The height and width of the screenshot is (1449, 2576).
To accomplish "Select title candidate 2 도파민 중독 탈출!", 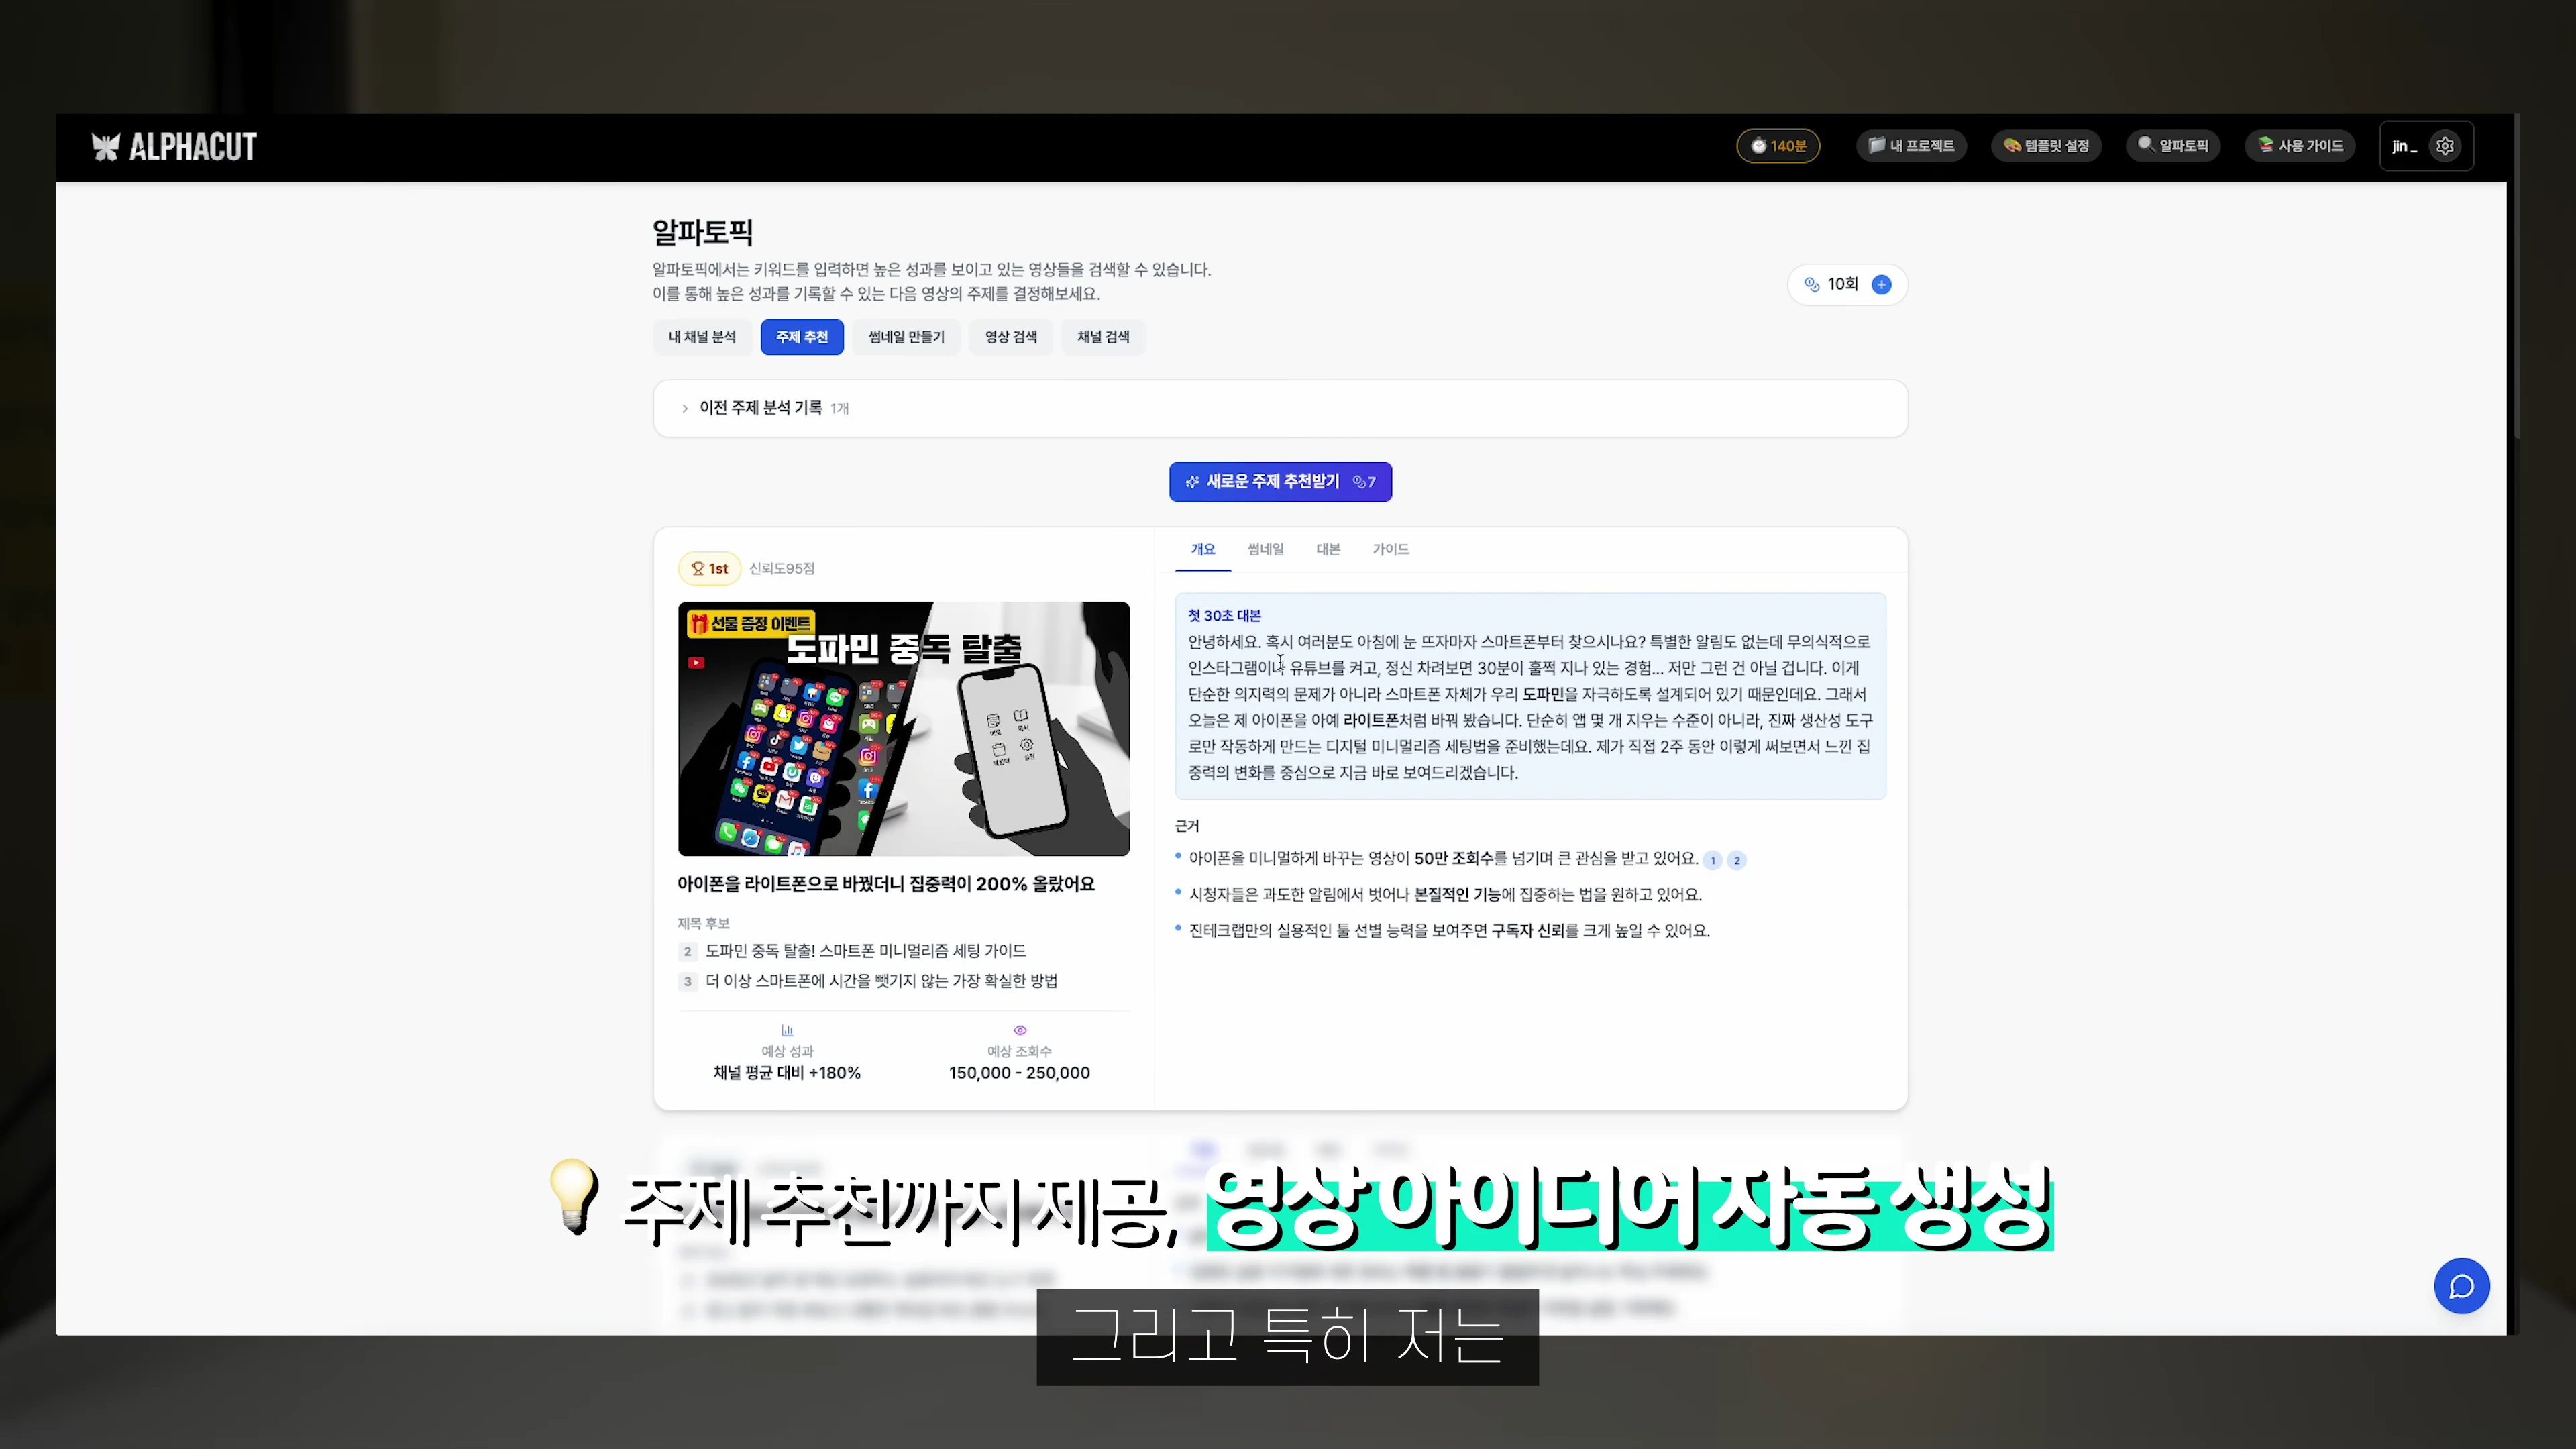I will point(866,951).
